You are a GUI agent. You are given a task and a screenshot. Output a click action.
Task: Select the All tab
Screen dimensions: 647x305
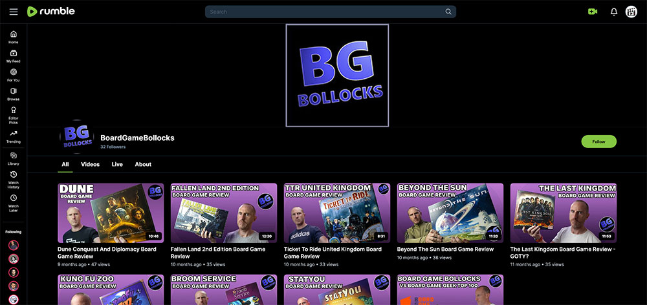coord(65,164)
